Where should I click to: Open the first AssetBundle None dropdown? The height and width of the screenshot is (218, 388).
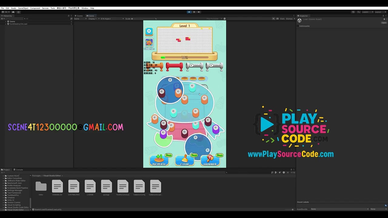tap(339, 209)
